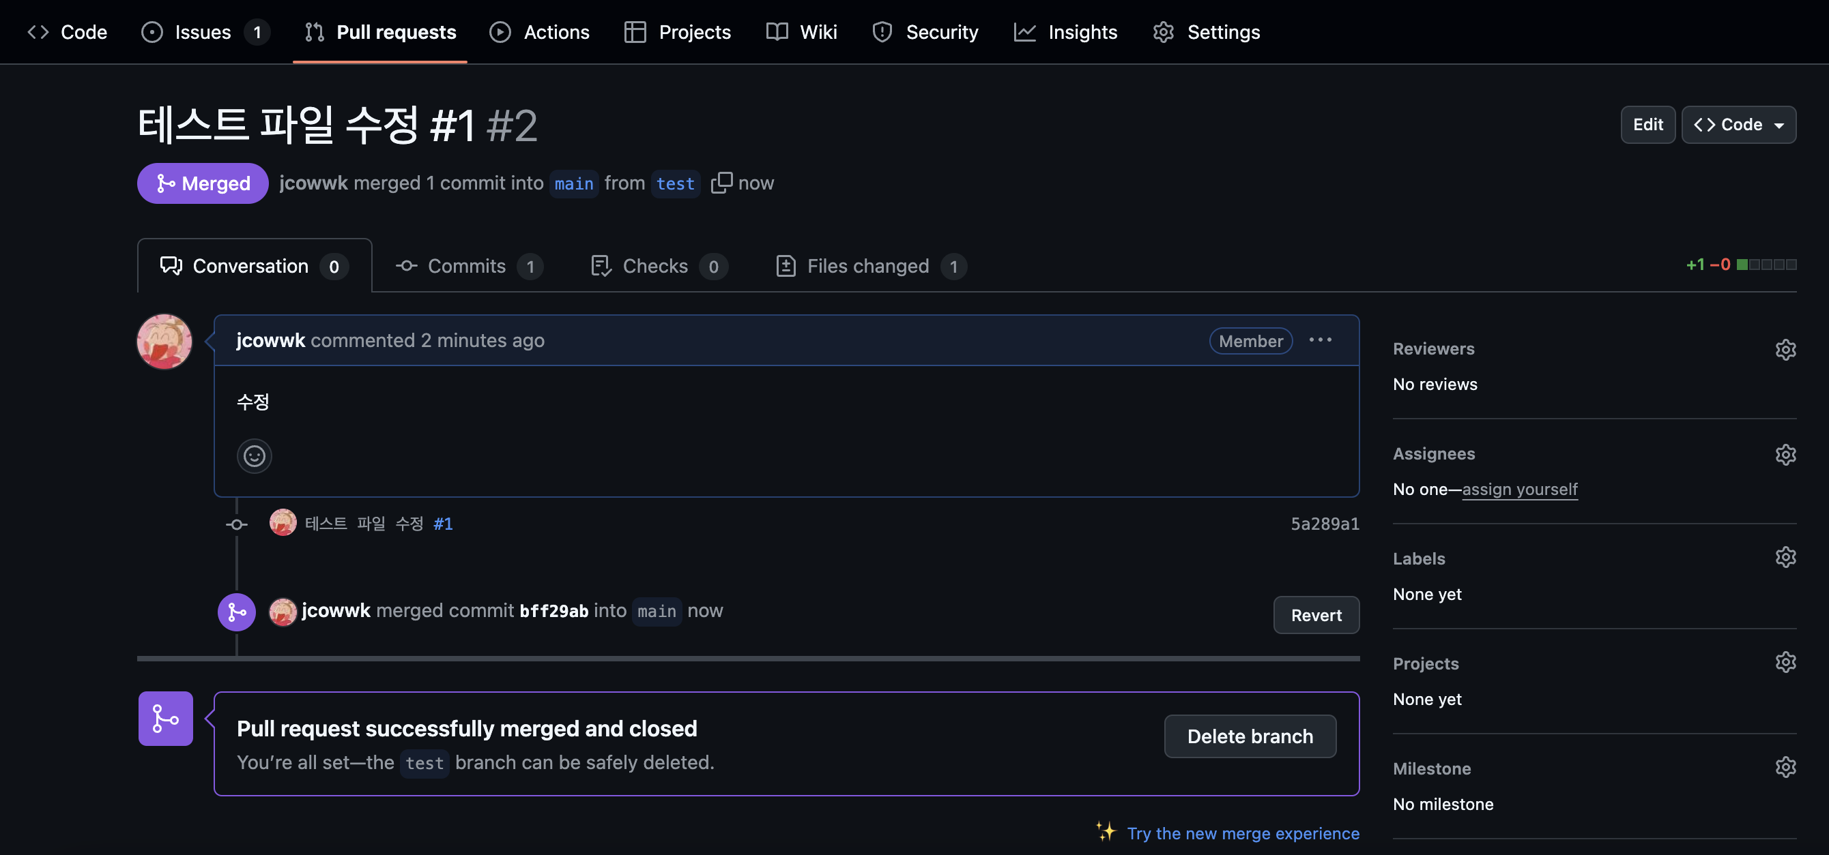The width and height of the screenshot is (1829, 855).
Task: Expand the Code dropdown button
Action: coord(1738,125)
